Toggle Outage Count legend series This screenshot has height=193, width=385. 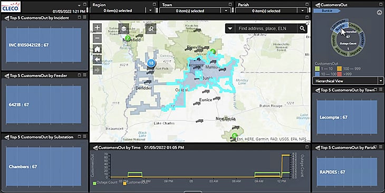pos(94,183)
